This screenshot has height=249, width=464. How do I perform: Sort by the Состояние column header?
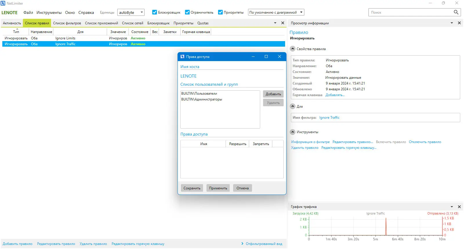point(140,32)
